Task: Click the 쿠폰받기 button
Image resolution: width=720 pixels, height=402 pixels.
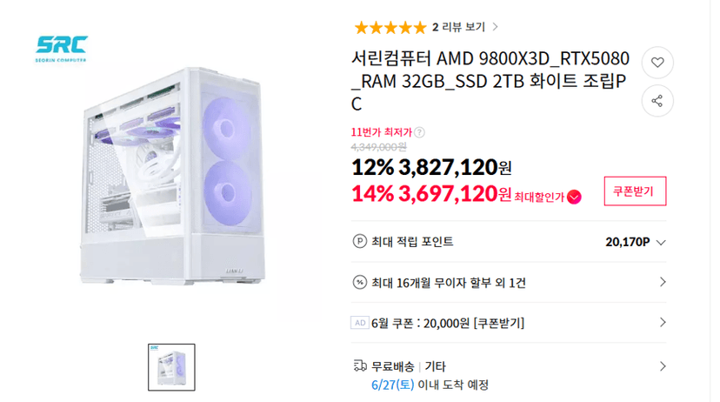Action: tap(635, 191)
